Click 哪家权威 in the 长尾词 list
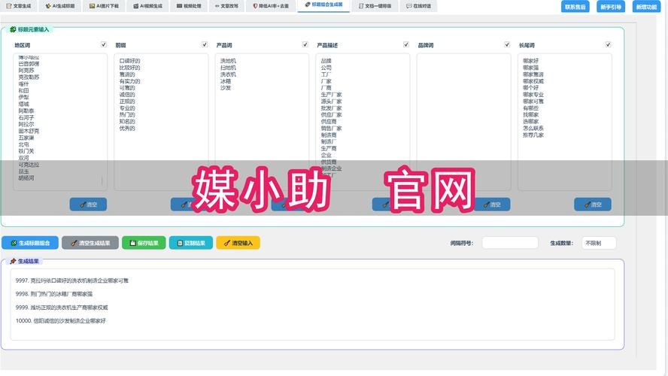The image size is (668, 376). click(x=533, y=81)
